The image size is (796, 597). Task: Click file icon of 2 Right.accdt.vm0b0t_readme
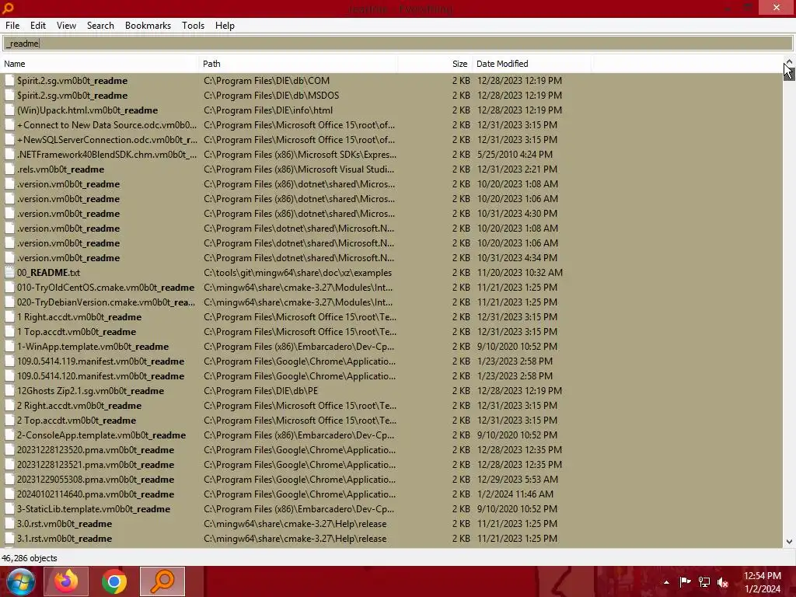pyautogui.click(x=9, y=405)
